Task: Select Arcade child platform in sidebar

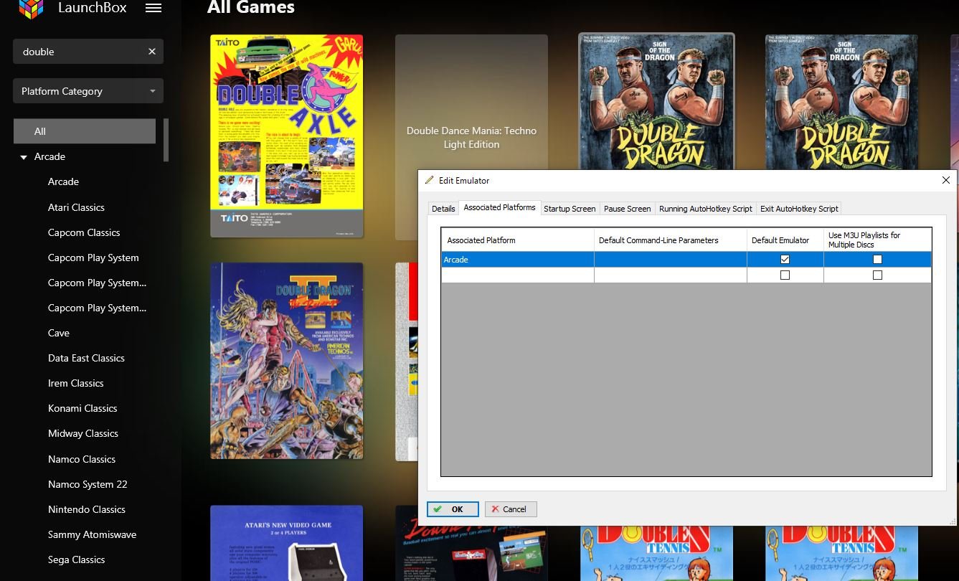Action: click(x=63, y=181)
